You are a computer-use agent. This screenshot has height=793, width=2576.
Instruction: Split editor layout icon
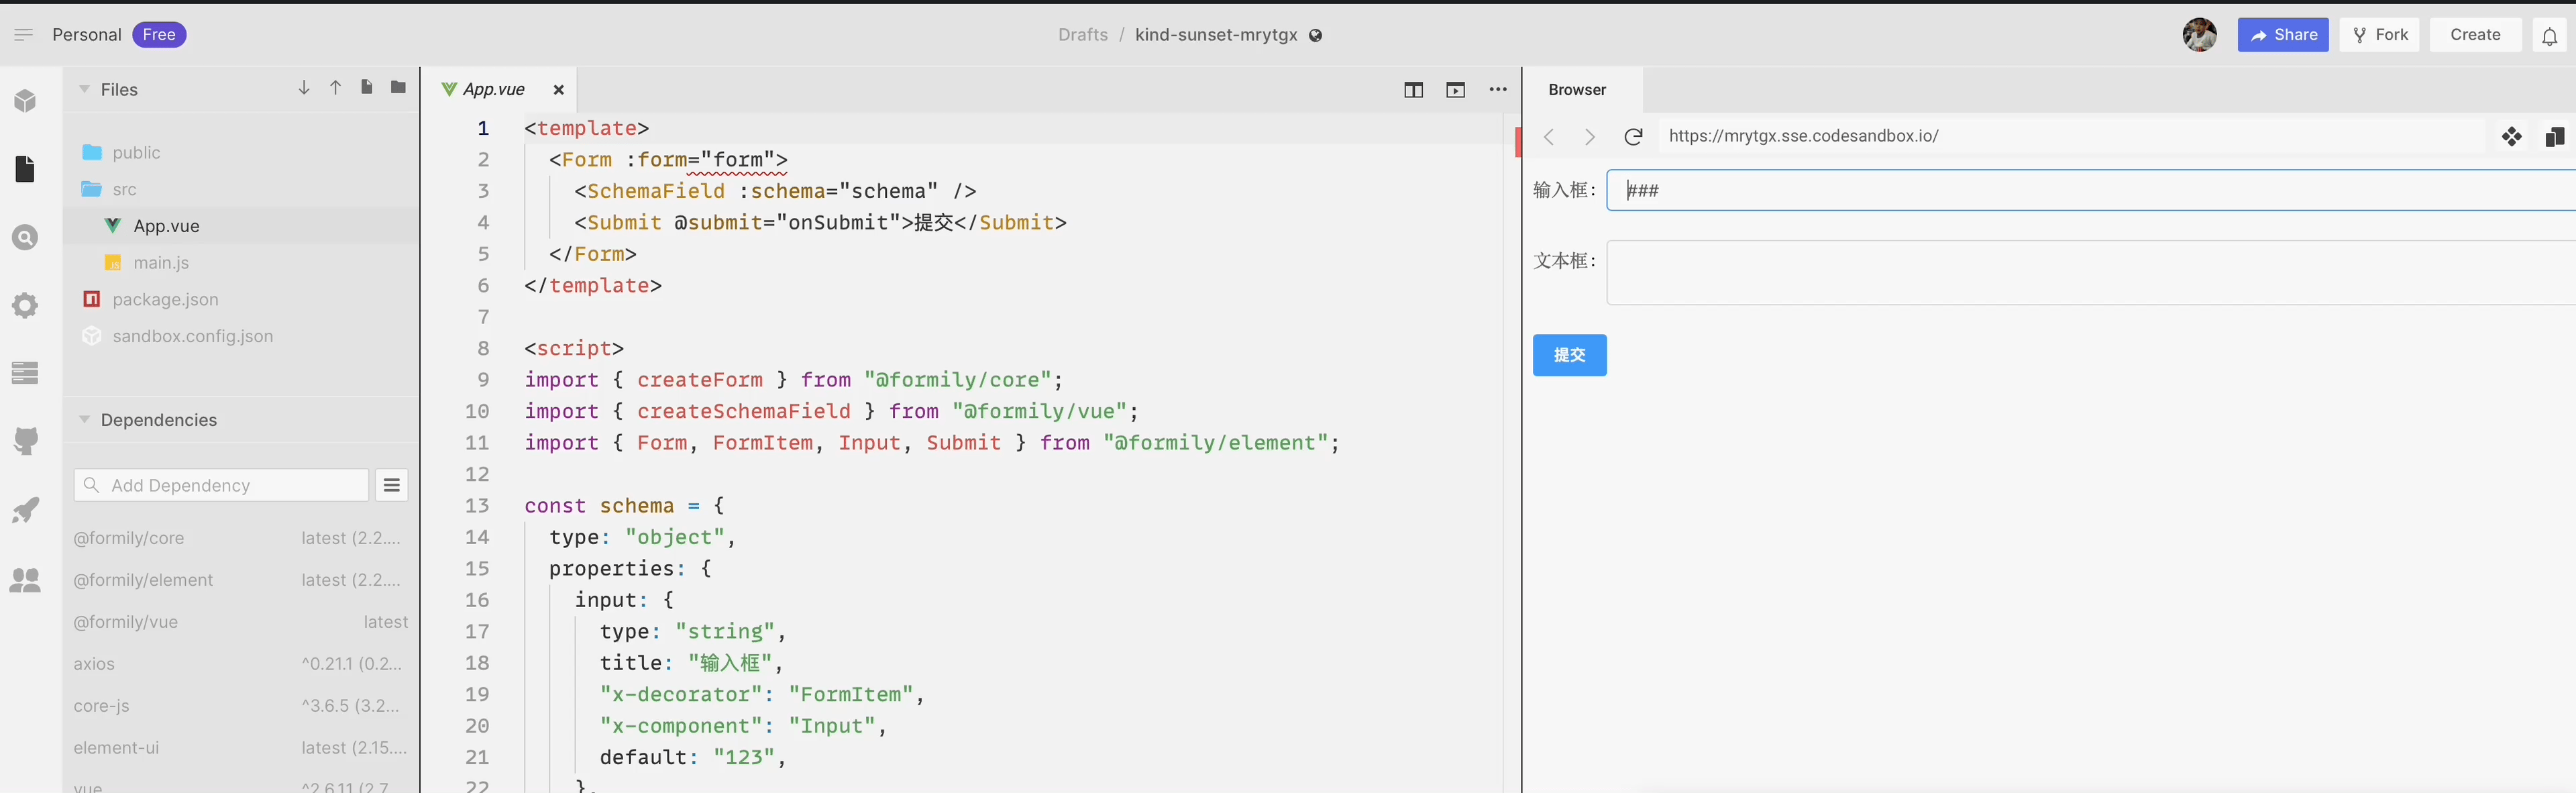[1413, 90]
